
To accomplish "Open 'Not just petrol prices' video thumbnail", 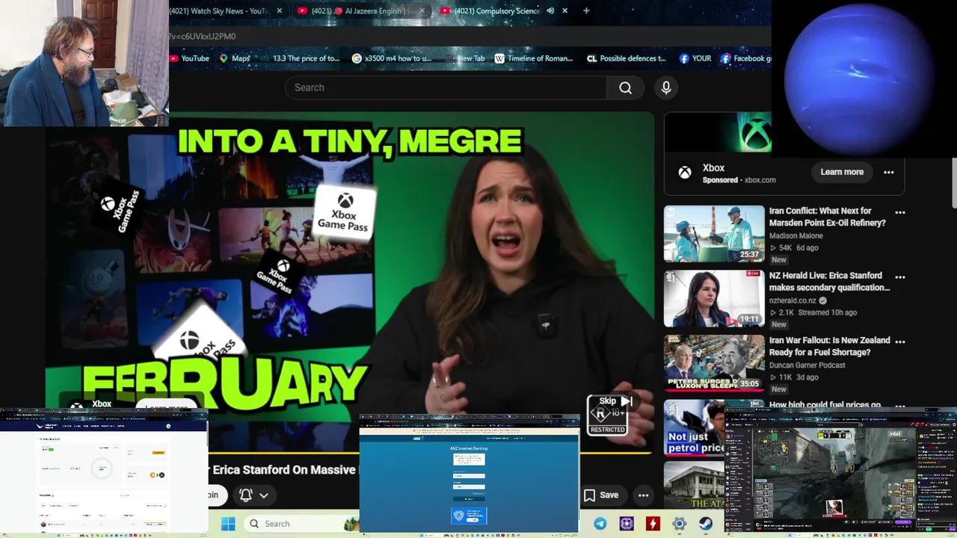I will pyautogui.click(x=694, y=427).
